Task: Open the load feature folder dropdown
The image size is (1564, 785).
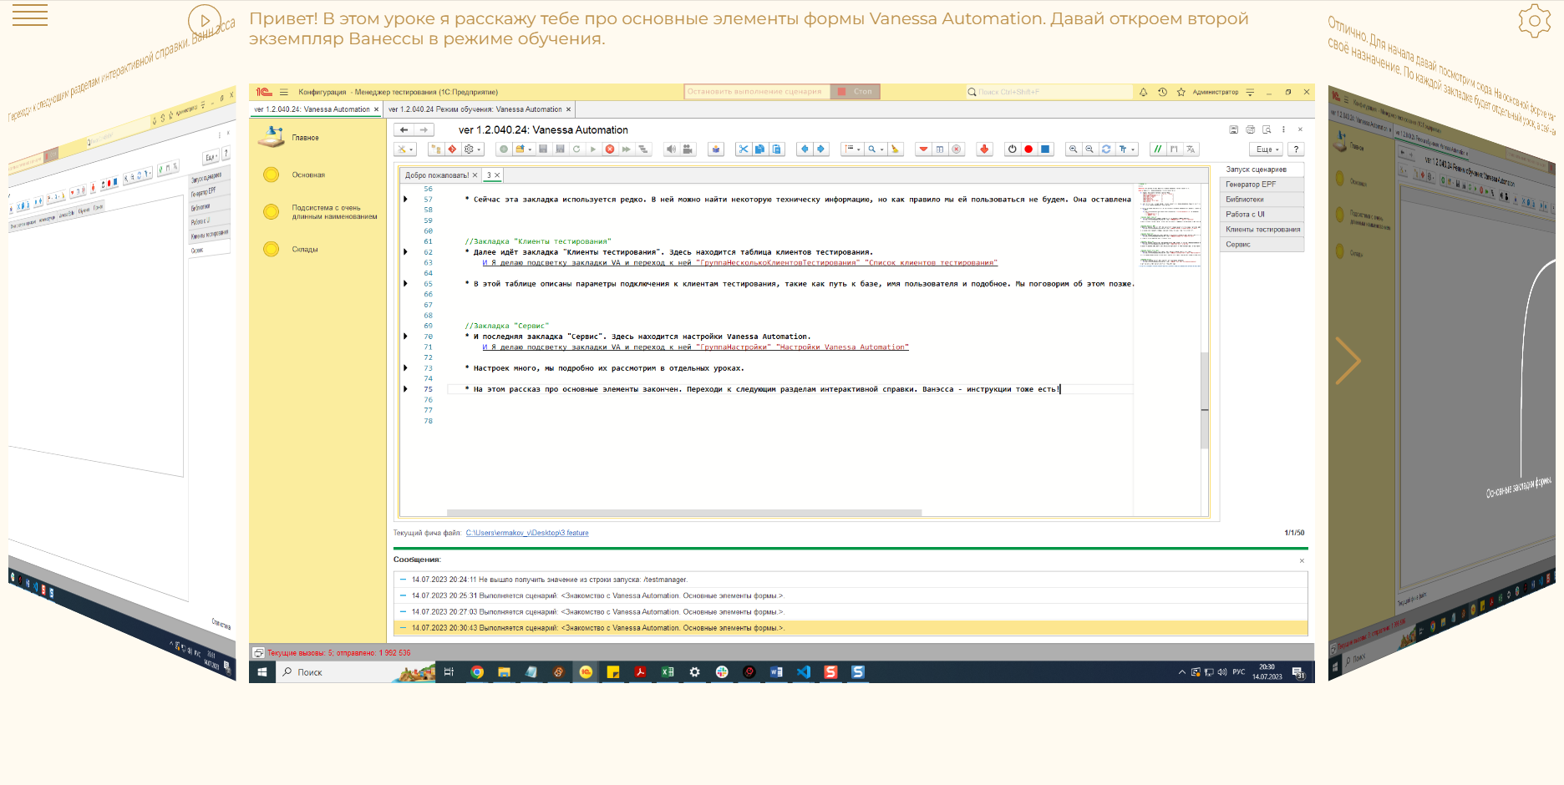Action: [x=524, y=149]
